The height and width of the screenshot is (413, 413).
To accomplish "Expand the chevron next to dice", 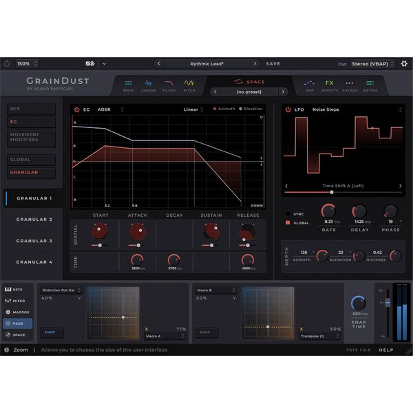I will [105, 63].
